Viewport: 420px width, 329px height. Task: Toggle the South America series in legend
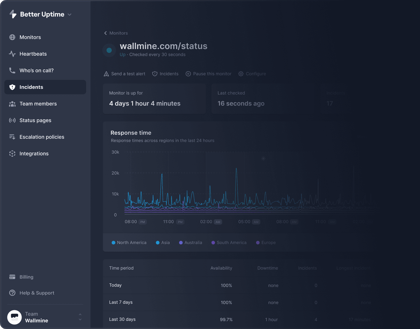229,243
